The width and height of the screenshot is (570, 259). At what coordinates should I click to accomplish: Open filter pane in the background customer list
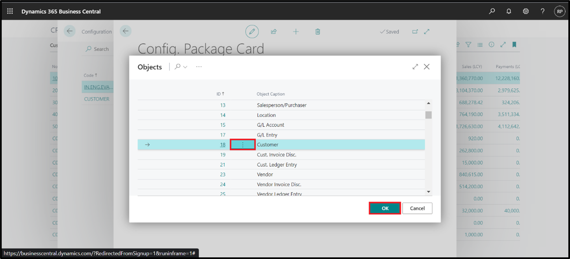(x=468, y=45)
